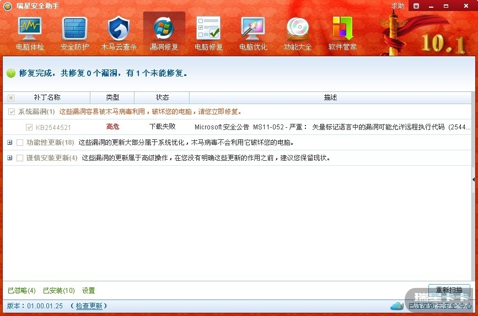Toggle the KB2544521 patch checkbox
The width and height of the screenshot is (478, 316).
pos(29,127)
